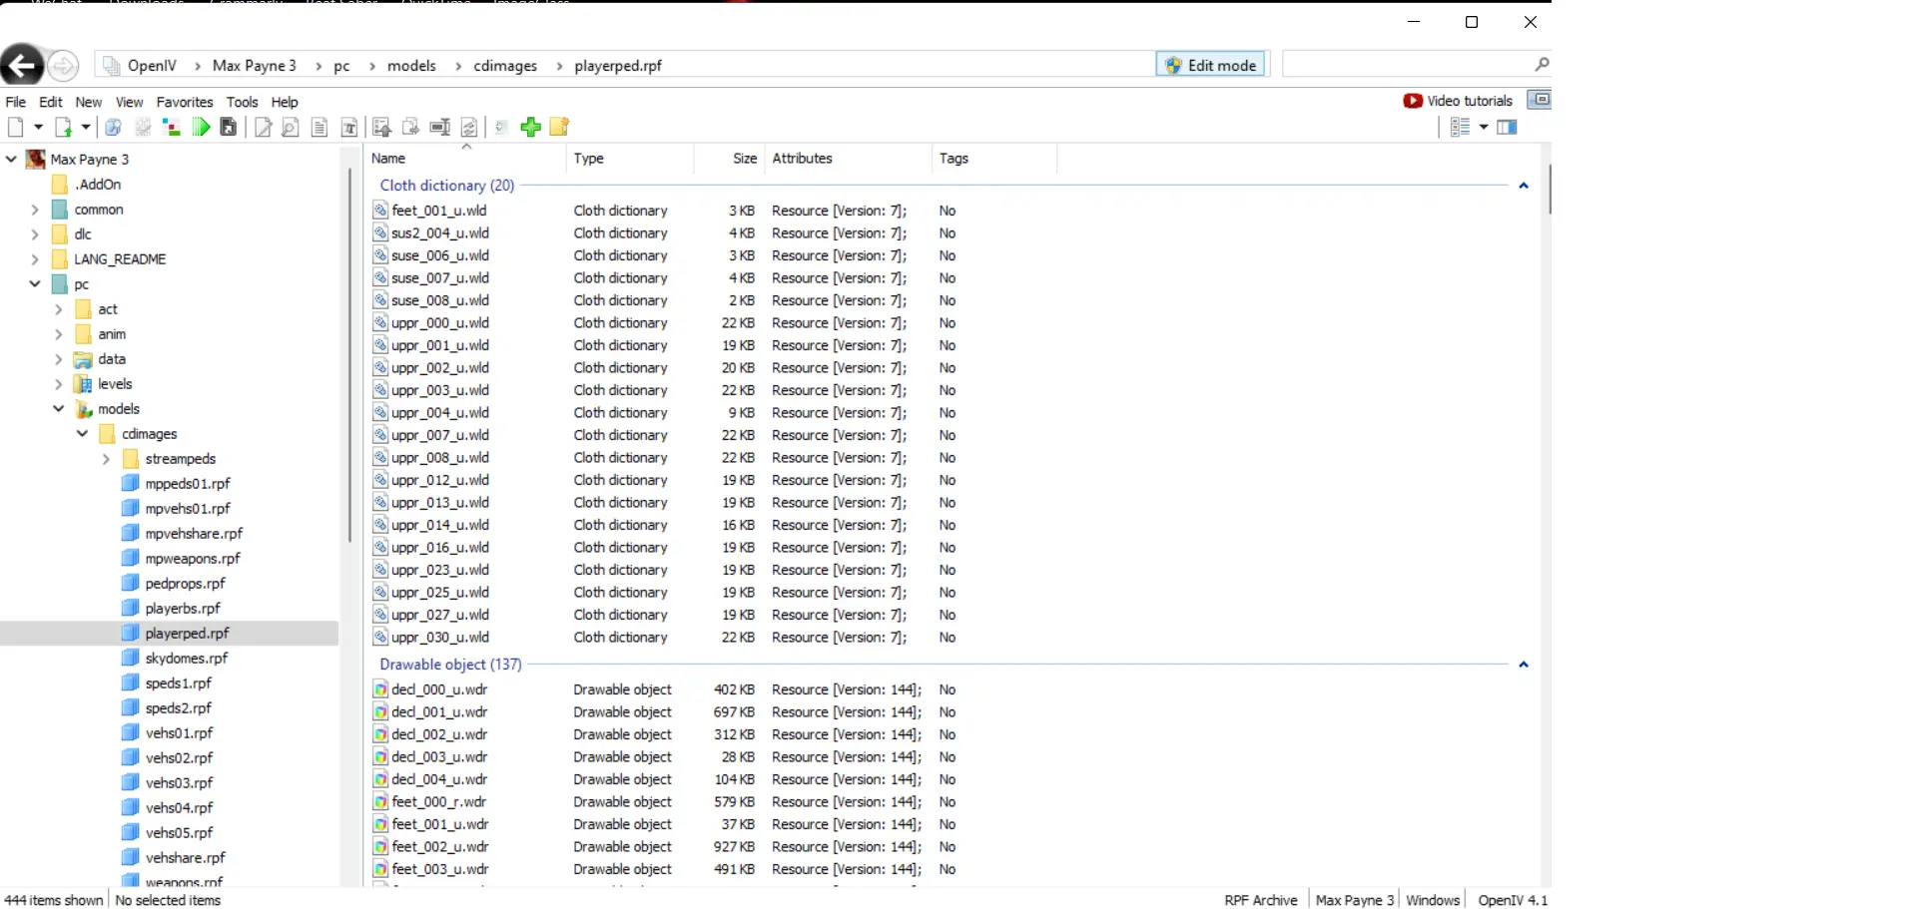Image resolution: width=1913 pixels, height=909 pixels.
Task: Sort by the Name column header
Action: [465, 159]
